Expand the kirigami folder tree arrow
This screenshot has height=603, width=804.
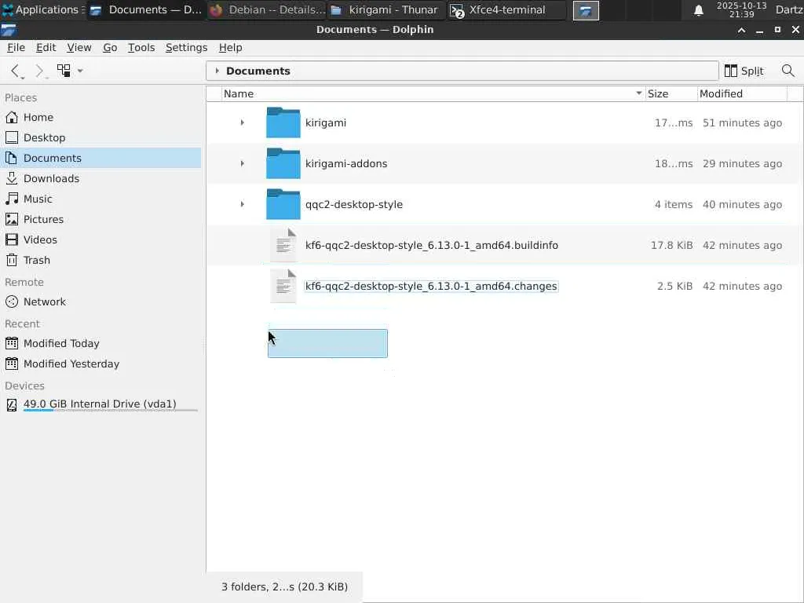coord(242,122)
